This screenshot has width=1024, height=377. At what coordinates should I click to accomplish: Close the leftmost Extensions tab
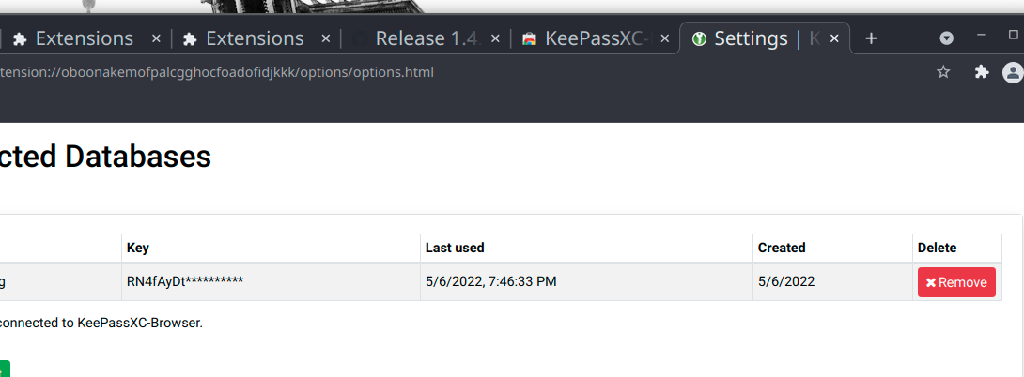point(157,38)
